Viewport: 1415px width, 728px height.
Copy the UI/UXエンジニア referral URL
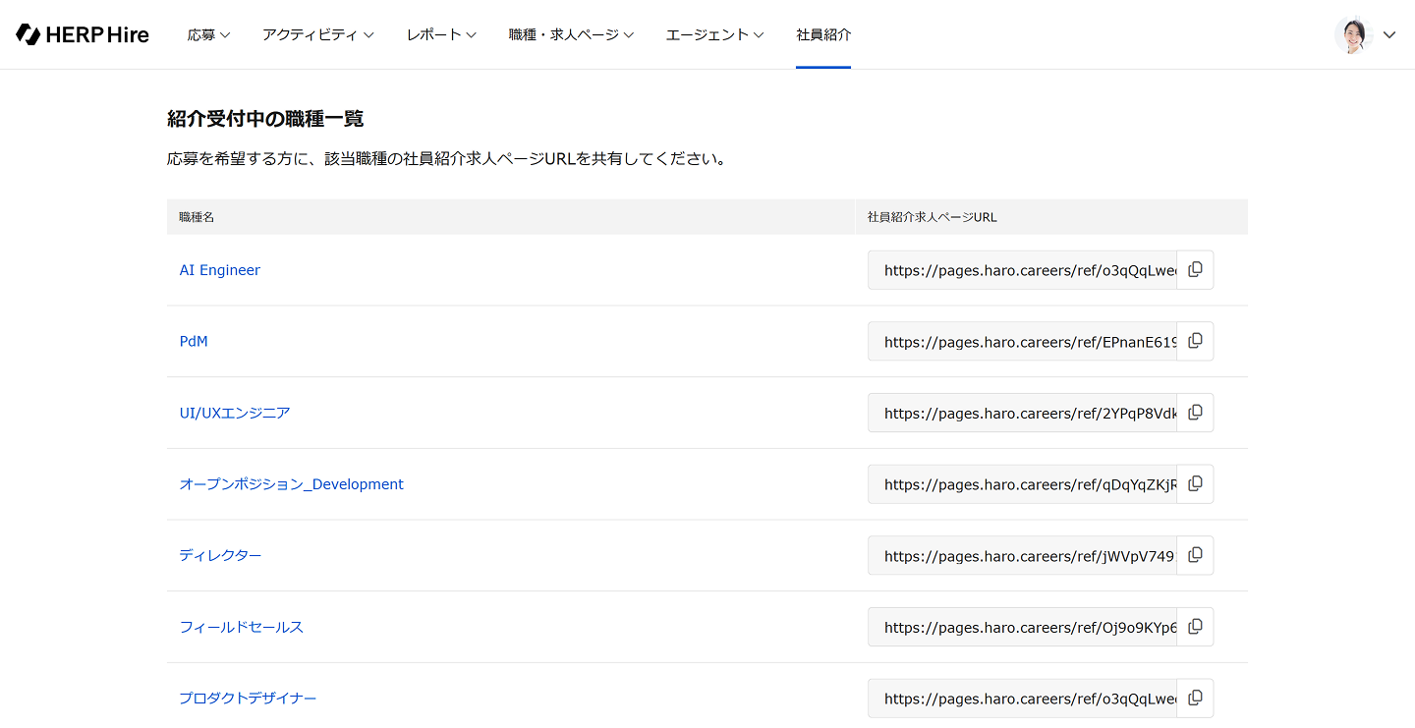pos(1195,413)
